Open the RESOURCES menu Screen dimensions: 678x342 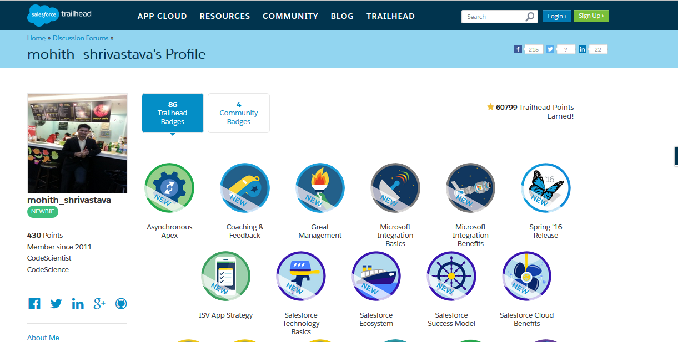click(x=225, y=16)
